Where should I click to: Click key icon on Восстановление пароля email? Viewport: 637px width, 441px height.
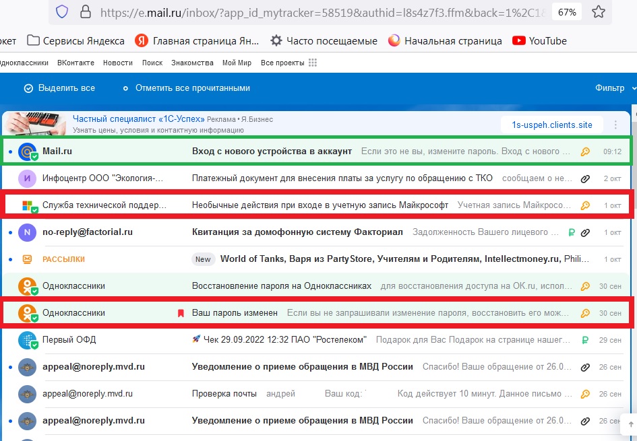[x=585, y=286]
